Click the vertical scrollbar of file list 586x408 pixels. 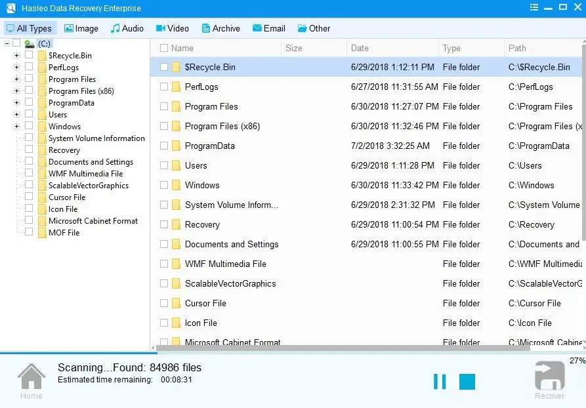pyautogui.click(x=584, y=142)
